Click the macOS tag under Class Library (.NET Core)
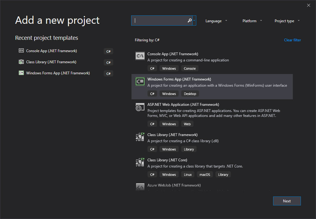The image size is (316, 219). pyautogui.click(x=205, y=175)
